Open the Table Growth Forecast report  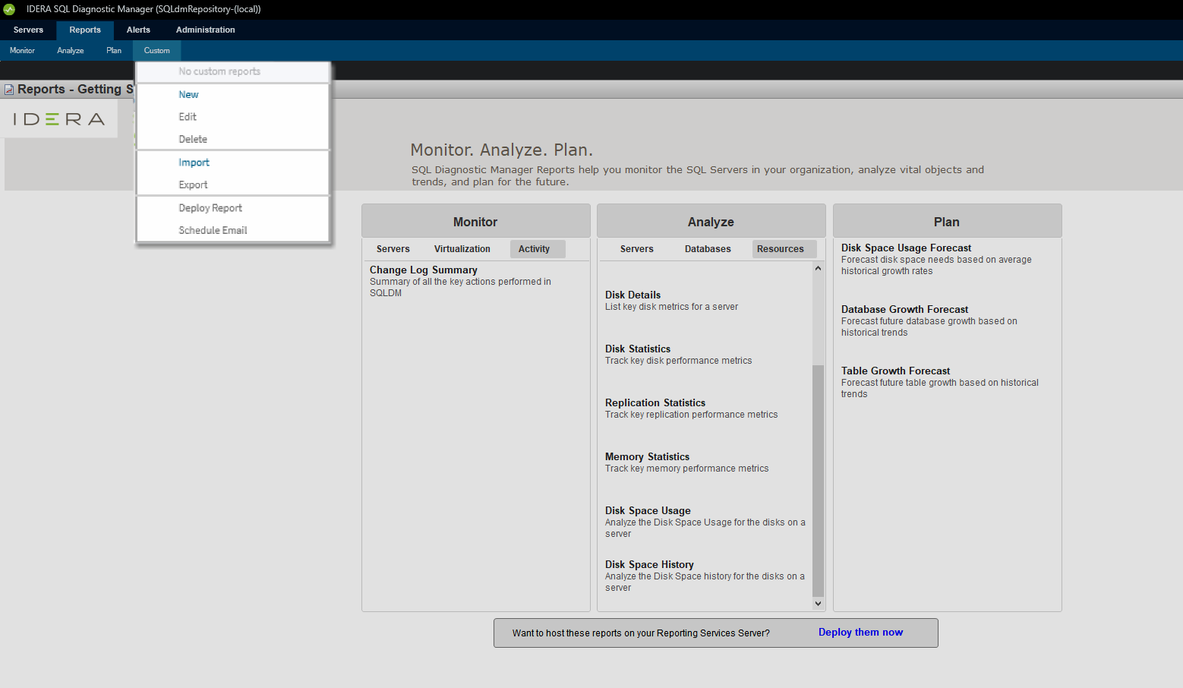pos(895,371)
